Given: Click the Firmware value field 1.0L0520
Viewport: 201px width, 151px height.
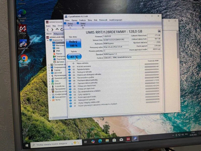Looking at the screenshot, I should [x=116, y=36].
